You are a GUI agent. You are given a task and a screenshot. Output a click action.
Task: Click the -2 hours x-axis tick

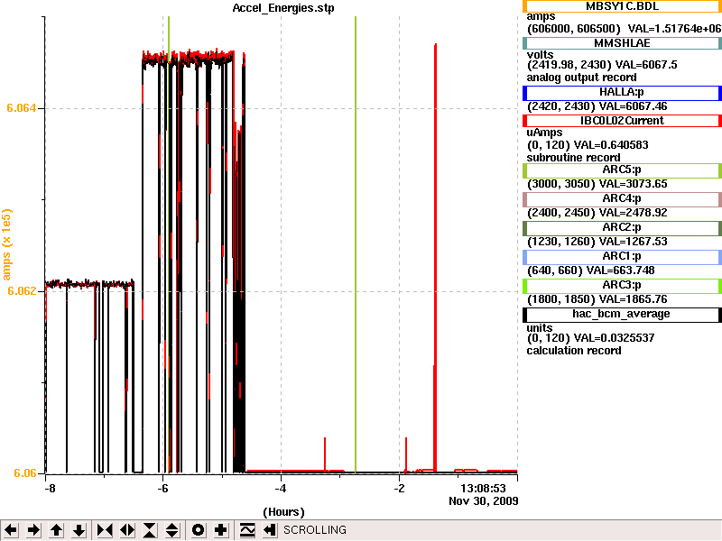pyautogui.click(x=399, y=489)
